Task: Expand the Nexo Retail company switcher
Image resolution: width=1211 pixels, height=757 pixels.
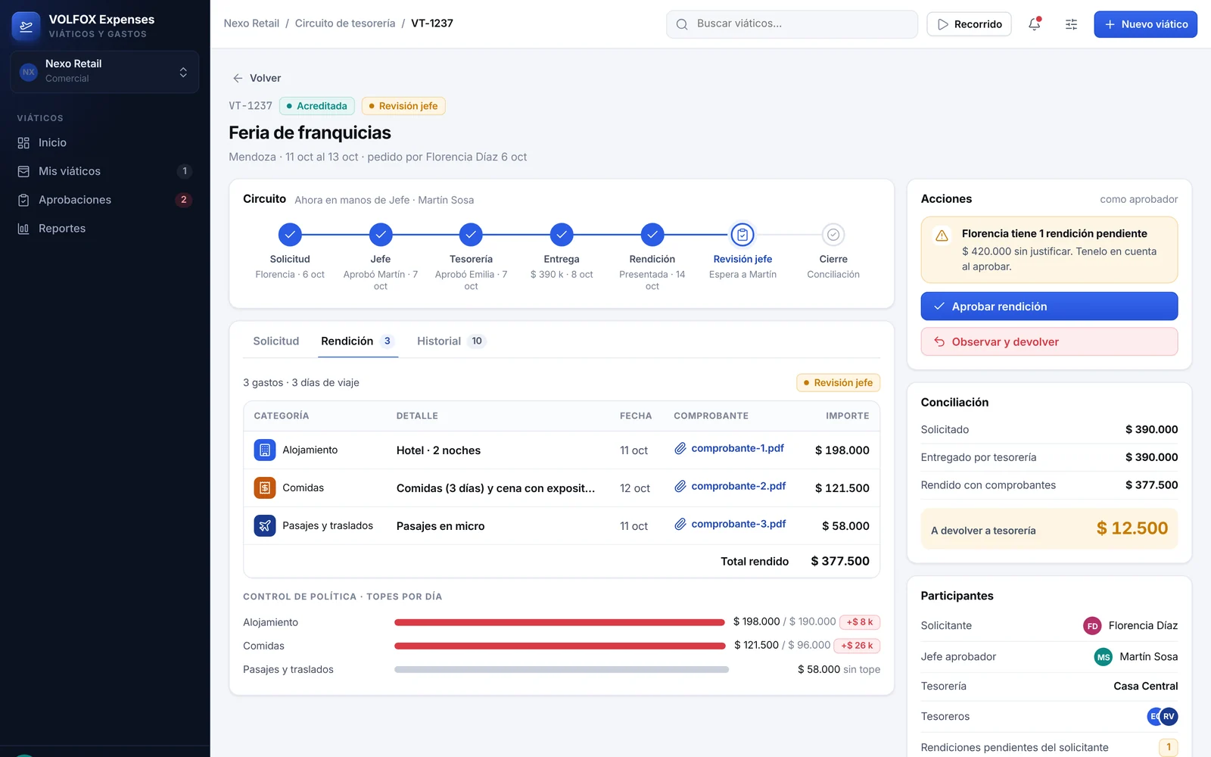Action: (104, 72)
